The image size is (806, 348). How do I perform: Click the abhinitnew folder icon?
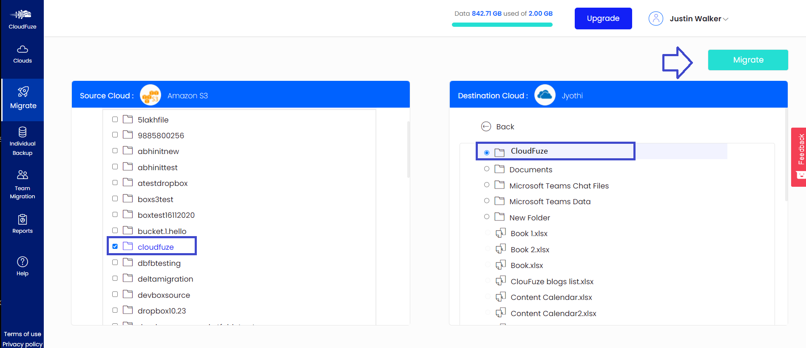[128, 151]
